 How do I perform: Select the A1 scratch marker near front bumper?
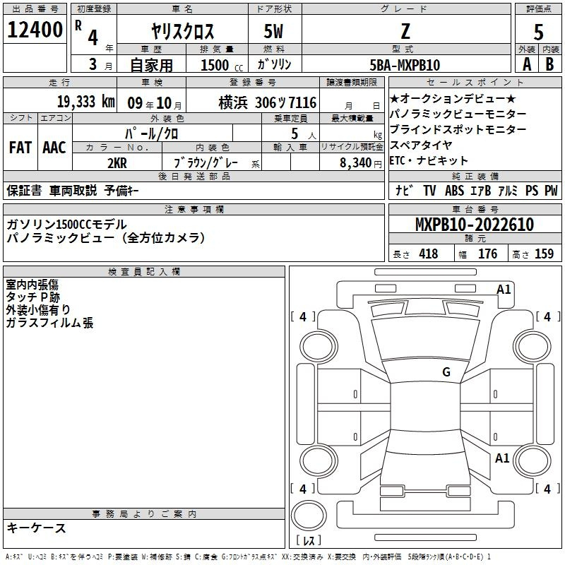point(504,289)
